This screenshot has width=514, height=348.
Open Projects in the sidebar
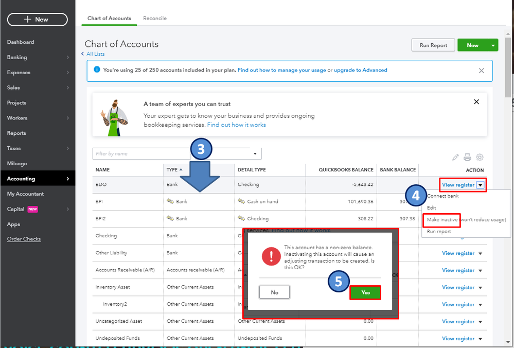[x=16, y=102]
